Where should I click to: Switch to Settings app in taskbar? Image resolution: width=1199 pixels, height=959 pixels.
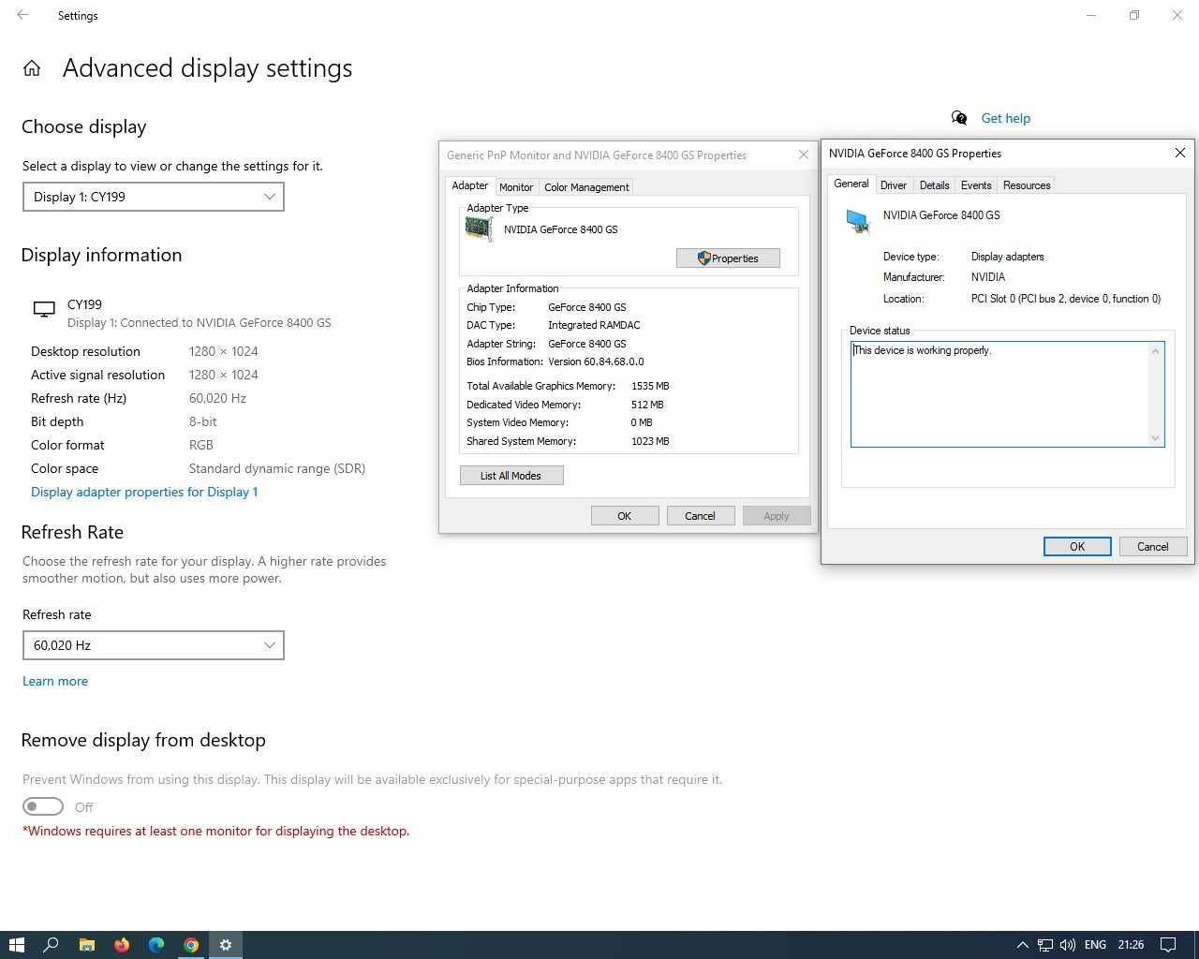point(226,945)
